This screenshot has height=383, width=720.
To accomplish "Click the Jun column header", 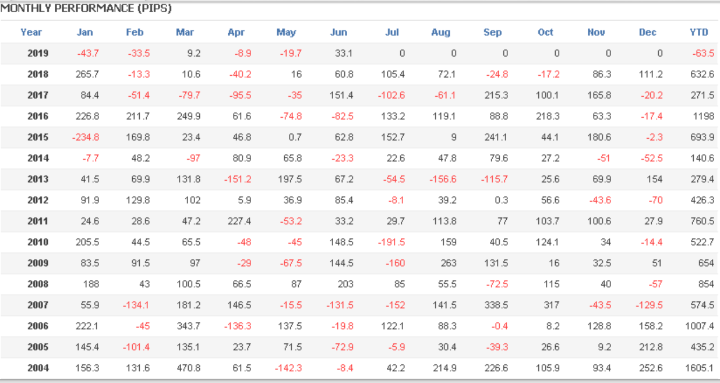I will pyautogui.click(x=338, y=32).
